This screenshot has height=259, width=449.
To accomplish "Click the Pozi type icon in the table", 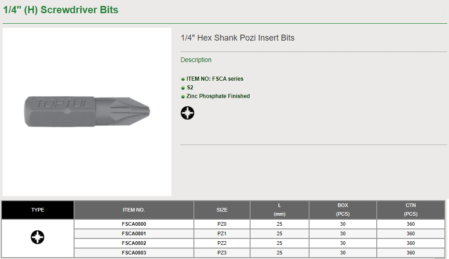I will (x=37, y=237).
